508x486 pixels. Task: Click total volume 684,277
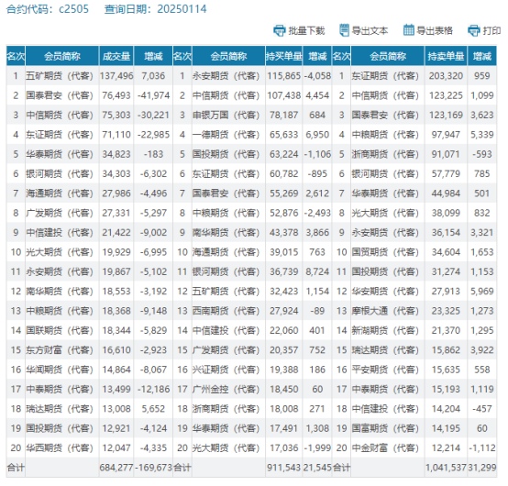[116, 468]
